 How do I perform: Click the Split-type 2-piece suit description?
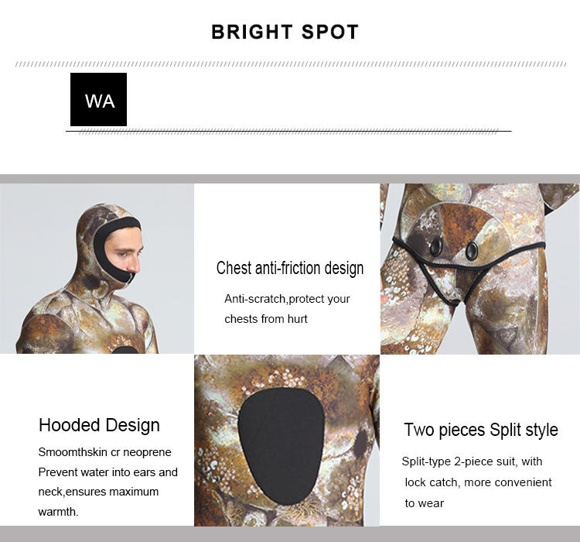[x=472, y=461]
